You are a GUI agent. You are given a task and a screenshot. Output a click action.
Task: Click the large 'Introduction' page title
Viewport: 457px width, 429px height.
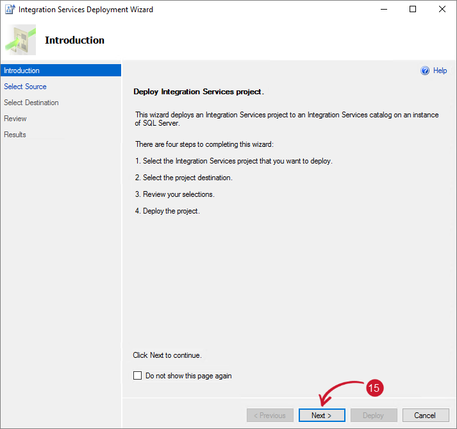pyautogui.click(x=74, y=40)
